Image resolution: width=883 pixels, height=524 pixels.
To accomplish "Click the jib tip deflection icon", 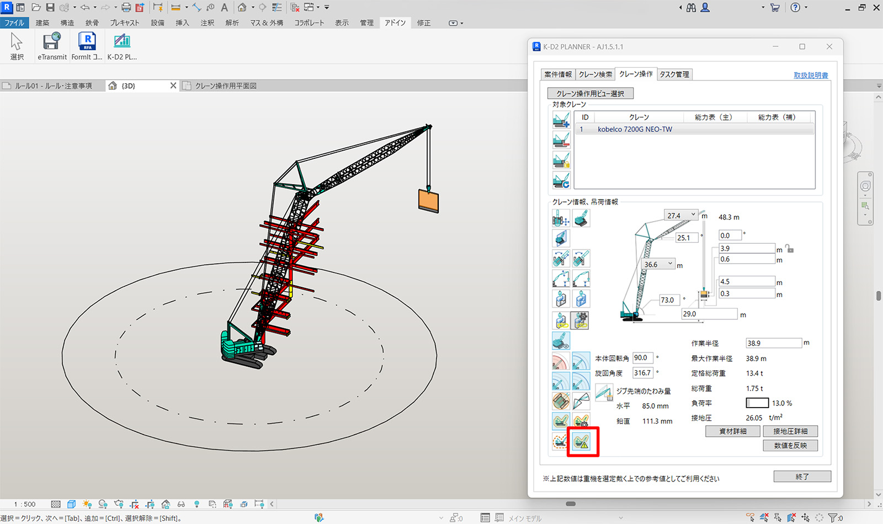I will [x=604, y=393].
